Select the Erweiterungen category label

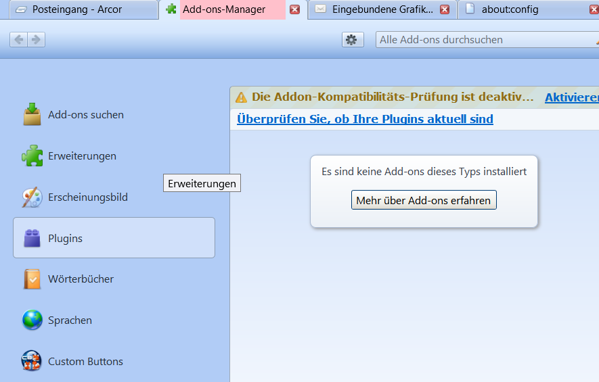pos(82,156)
